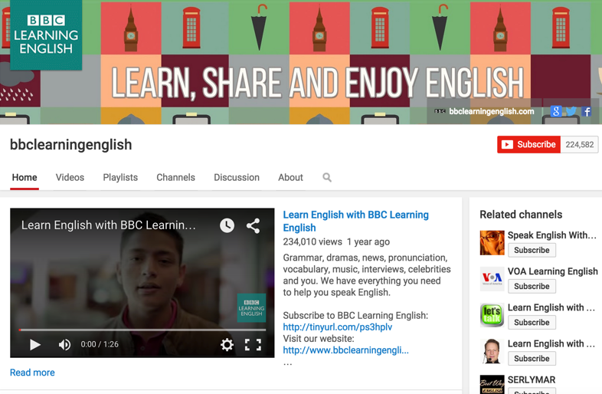Switch to the Playlists tab
Image resolution: width=602 pixels, height=394 pixels.
coord(120,177)
